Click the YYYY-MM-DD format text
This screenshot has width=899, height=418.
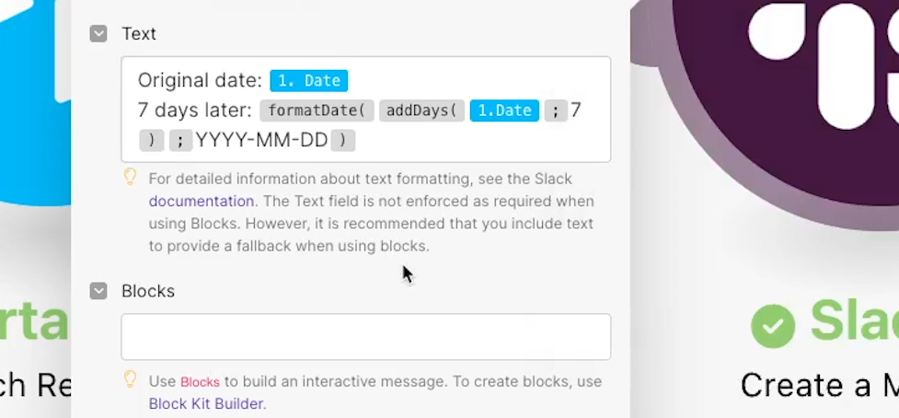[261, 140]
